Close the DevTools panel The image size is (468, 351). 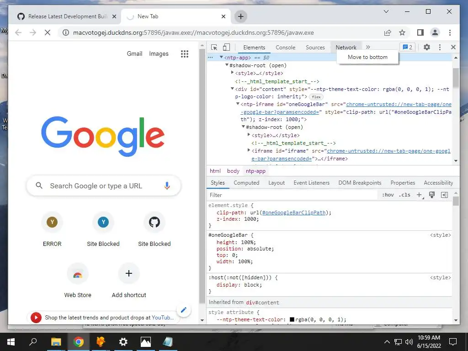(x=453, y=47)
